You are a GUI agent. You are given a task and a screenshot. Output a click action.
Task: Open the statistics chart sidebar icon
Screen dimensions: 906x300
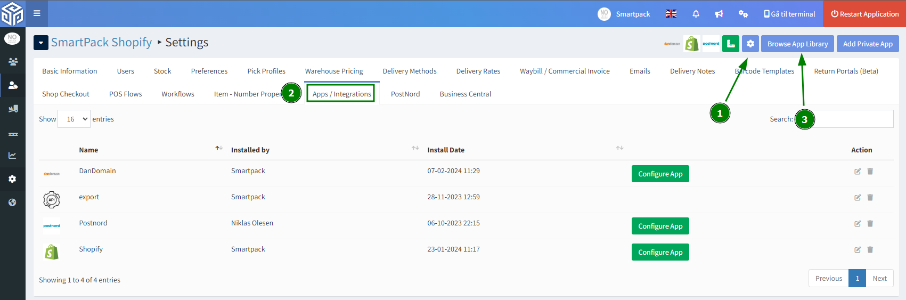tap(13, 156)
